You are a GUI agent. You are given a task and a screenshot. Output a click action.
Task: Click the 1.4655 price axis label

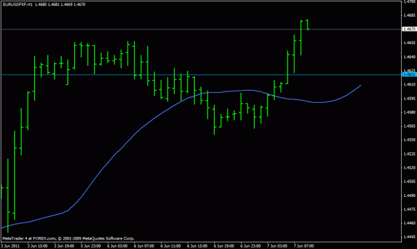(409, 43)
